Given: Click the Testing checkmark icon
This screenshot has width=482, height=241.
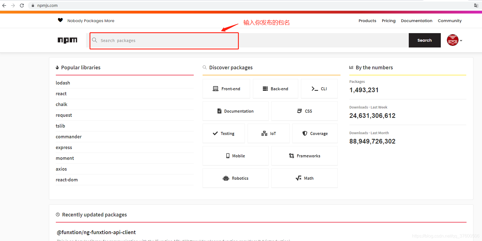Looking at the screenshot, I should coord(215,133).
